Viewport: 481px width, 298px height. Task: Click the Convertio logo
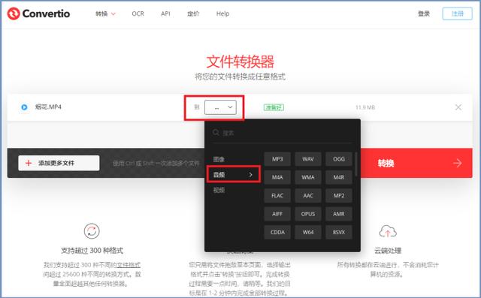[38, 14]
